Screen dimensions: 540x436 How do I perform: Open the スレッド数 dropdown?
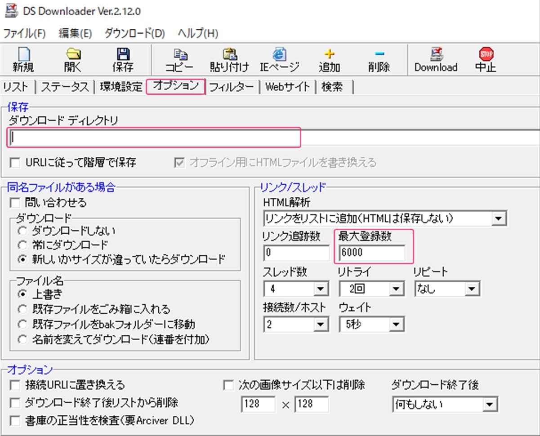pos(296,289)
